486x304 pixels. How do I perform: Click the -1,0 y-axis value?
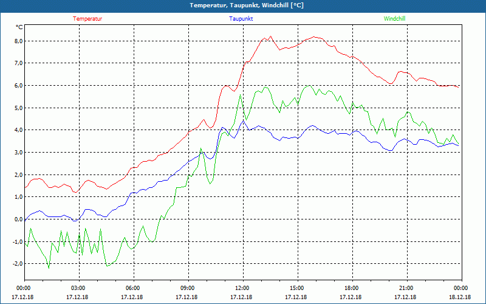pos(18,241)
